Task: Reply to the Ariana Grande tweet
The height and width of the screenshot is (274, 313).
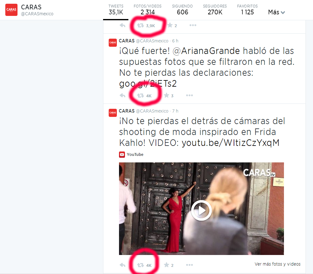Action: [x=122, y=96]
